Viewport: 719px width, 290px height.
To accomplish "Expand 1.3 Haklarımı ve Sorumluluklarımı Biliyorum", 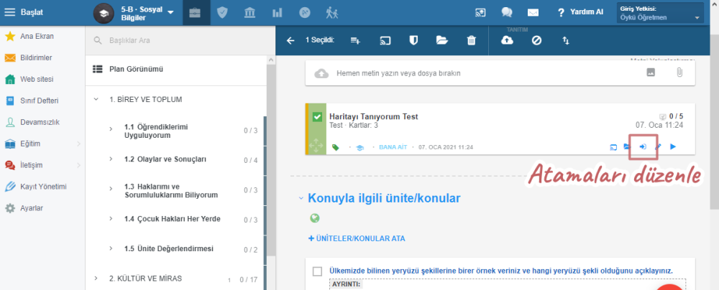I will pyautogui.click(x=111, y=189).
